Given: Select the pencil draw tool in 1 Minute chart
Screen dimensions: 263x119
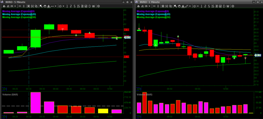Looking at the screenshot, I should coord(186,6).
